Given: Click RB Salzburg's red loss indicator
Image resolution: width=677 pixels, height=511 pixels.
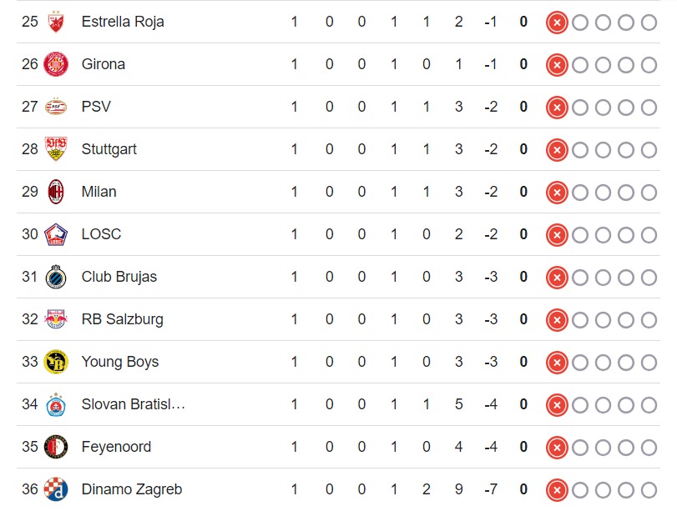Looking at the screenshot, I should click(x=557, y=319).
